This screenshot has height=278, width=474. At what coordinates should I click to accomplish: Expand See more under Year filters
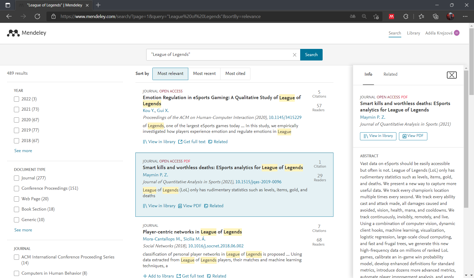23,151
